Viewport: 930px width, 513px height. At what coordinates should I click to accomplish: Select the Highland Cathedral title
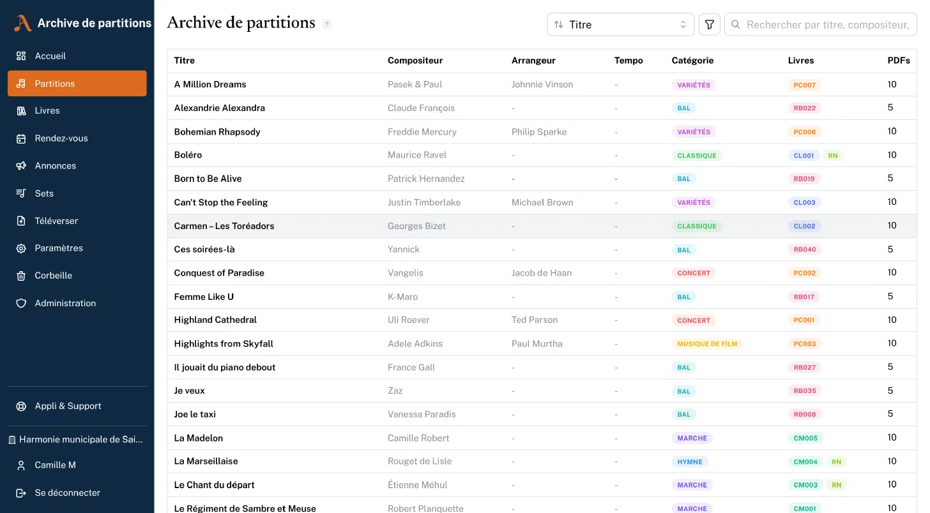(x=215, y=320)
